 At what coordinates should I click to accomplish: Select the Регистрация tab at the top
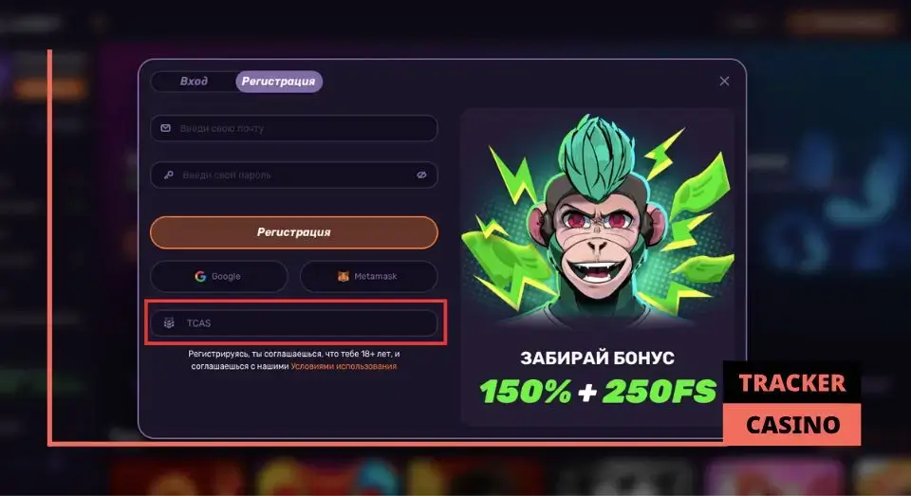point(279,82)
